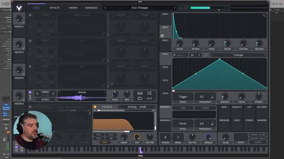Select the LFO 2 tab

click(x=165, y=67)
